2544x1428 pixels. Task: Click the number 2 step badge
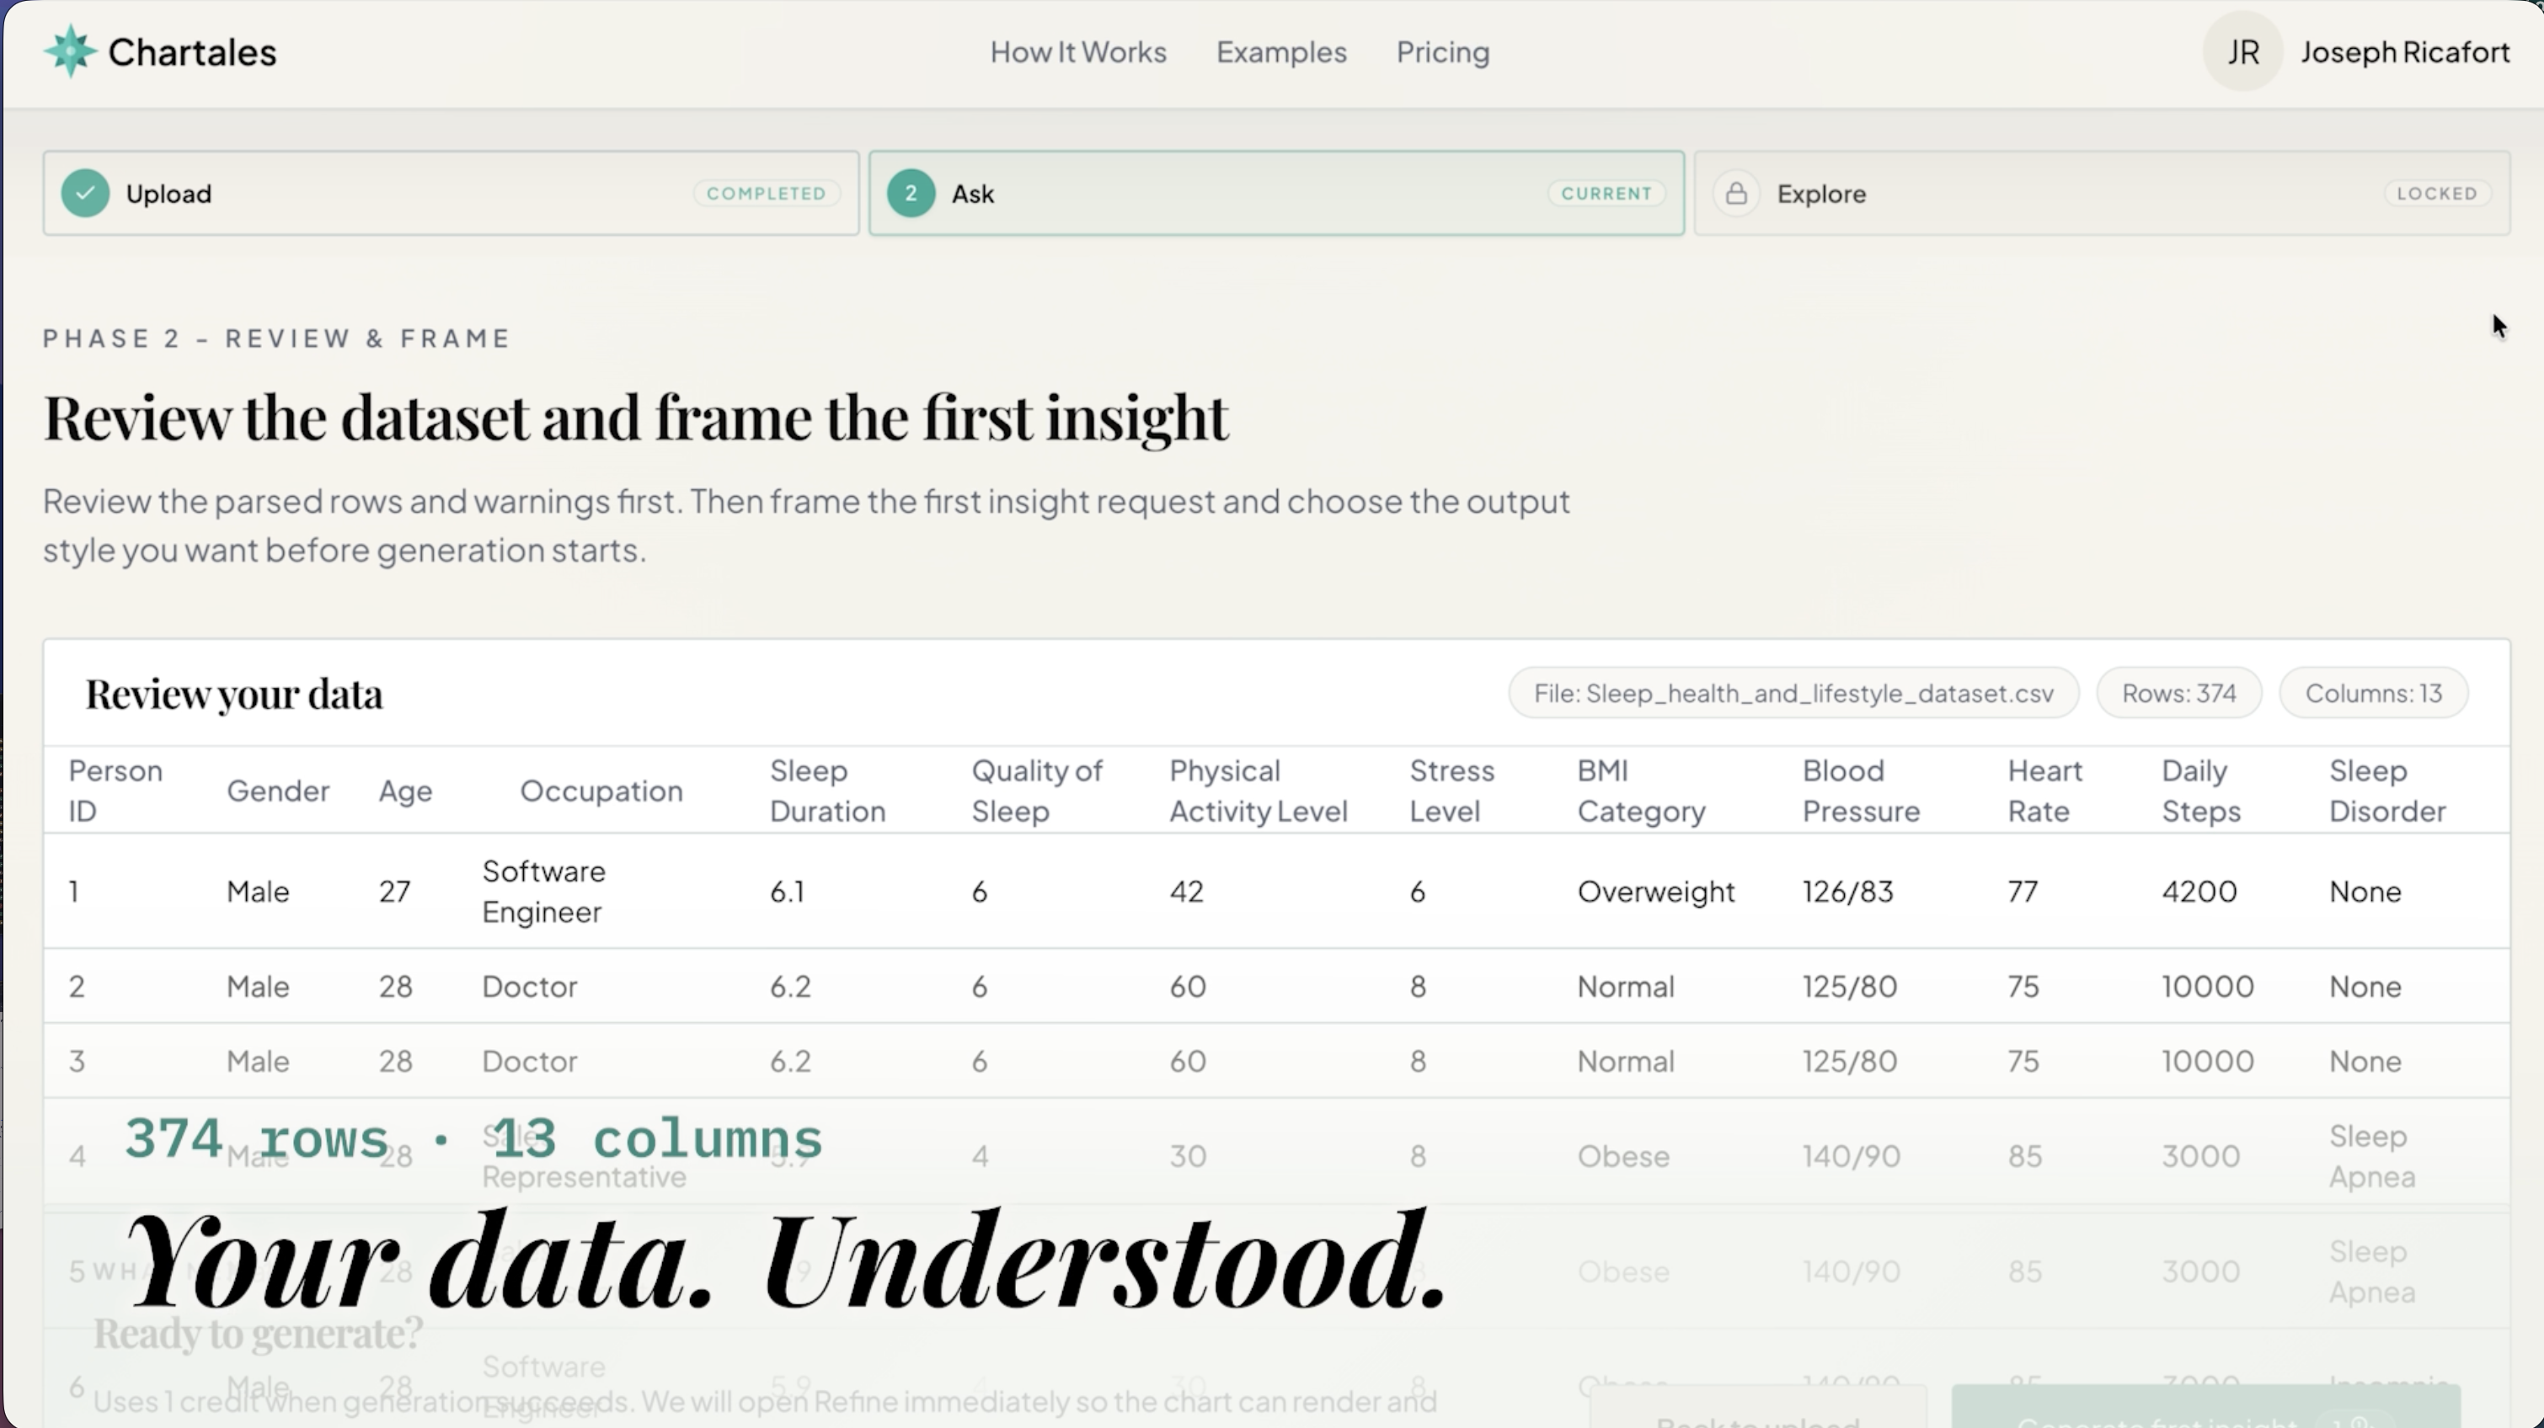tap(911, 194)
